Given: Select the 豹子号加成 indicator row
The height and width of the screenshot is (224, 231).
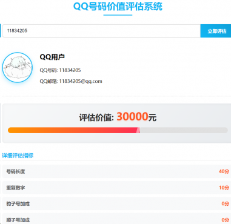Looking at the screenshot, I should tap(116, 203).
